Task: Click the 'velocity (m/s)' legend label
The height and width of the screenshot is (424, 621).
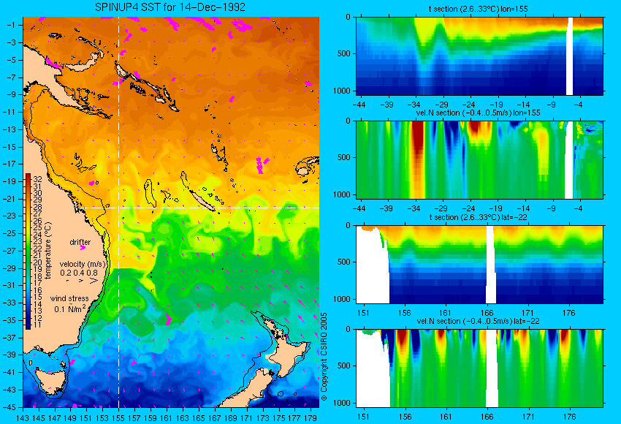Action: [83, 264]
